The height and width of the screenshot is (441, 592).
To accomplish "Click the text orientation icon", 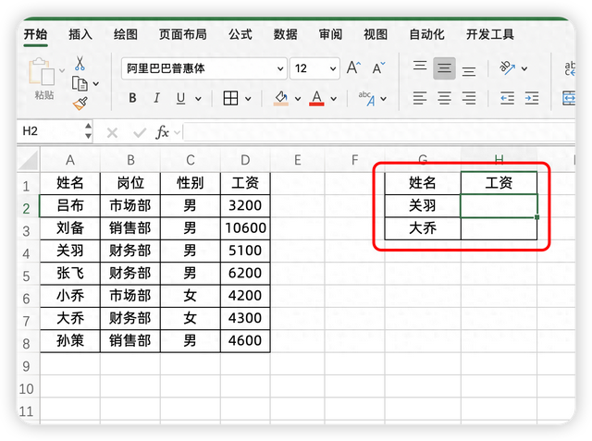I will coord(508,67).
